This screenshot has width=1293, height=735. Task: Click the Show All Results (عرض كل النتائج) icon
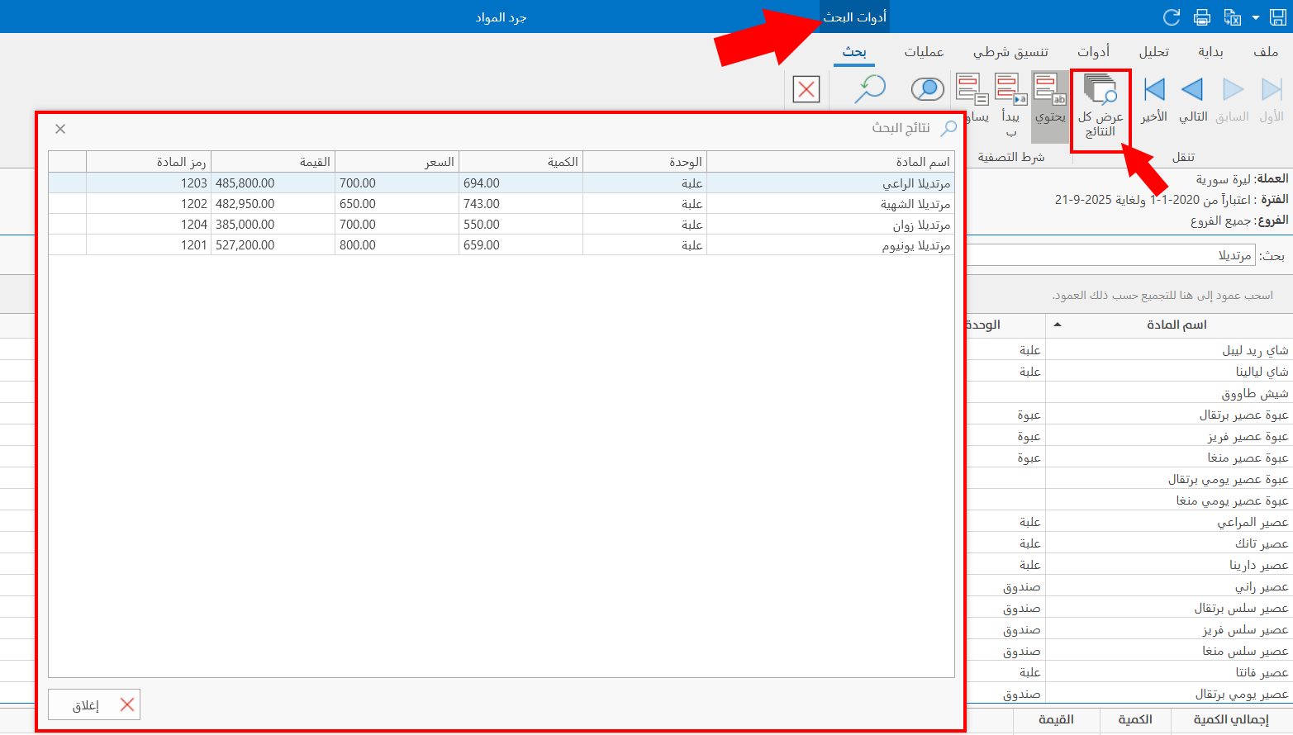(1100, 89)
